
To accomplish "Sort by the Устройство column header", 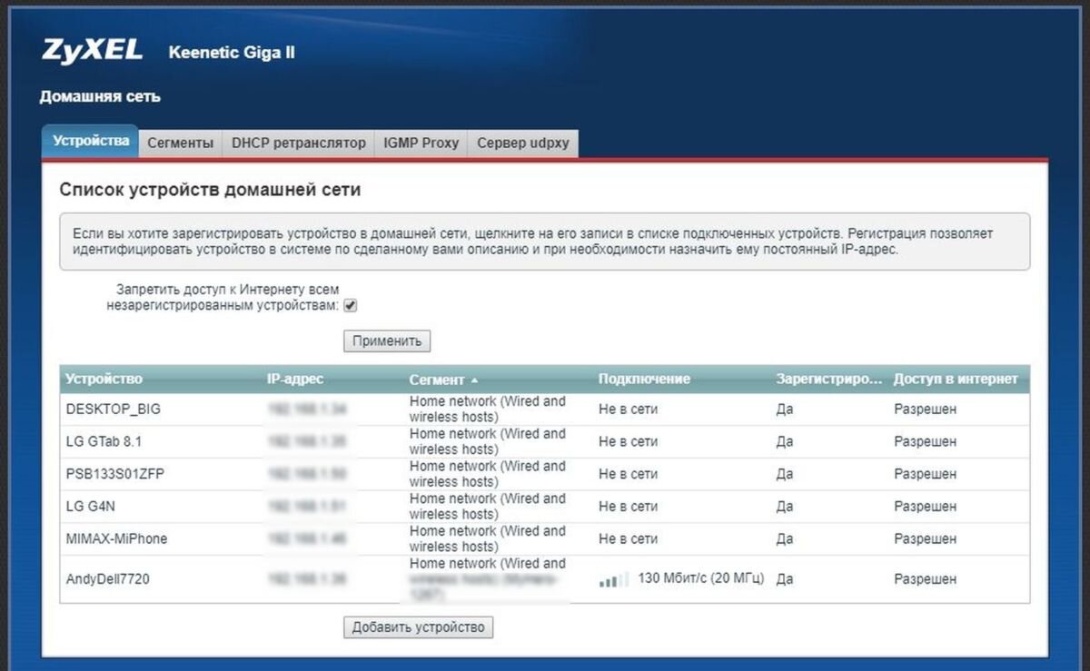I will point(104,379).
